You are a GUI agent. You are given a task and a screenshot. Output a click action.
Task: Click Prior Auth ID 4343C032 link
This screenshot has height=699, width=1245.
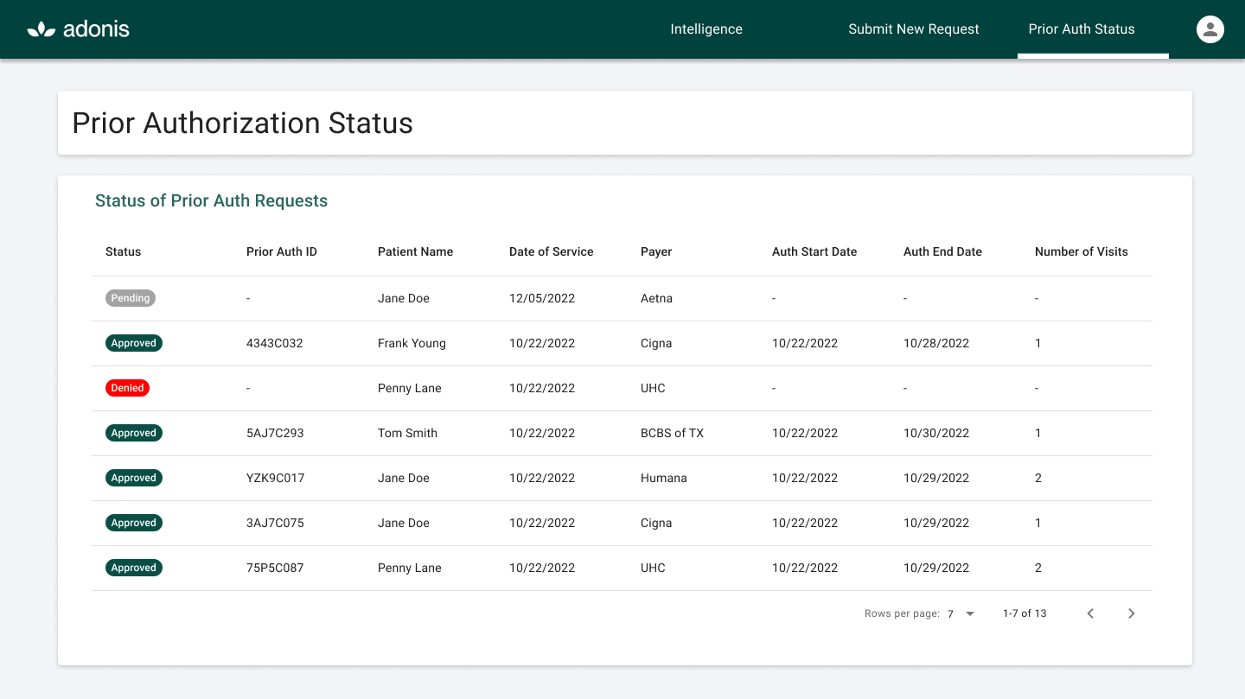tap(275, 343)
